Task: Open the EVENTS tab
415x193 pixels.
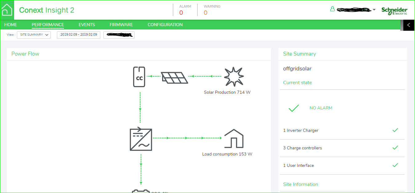Action: pos(87,25)
